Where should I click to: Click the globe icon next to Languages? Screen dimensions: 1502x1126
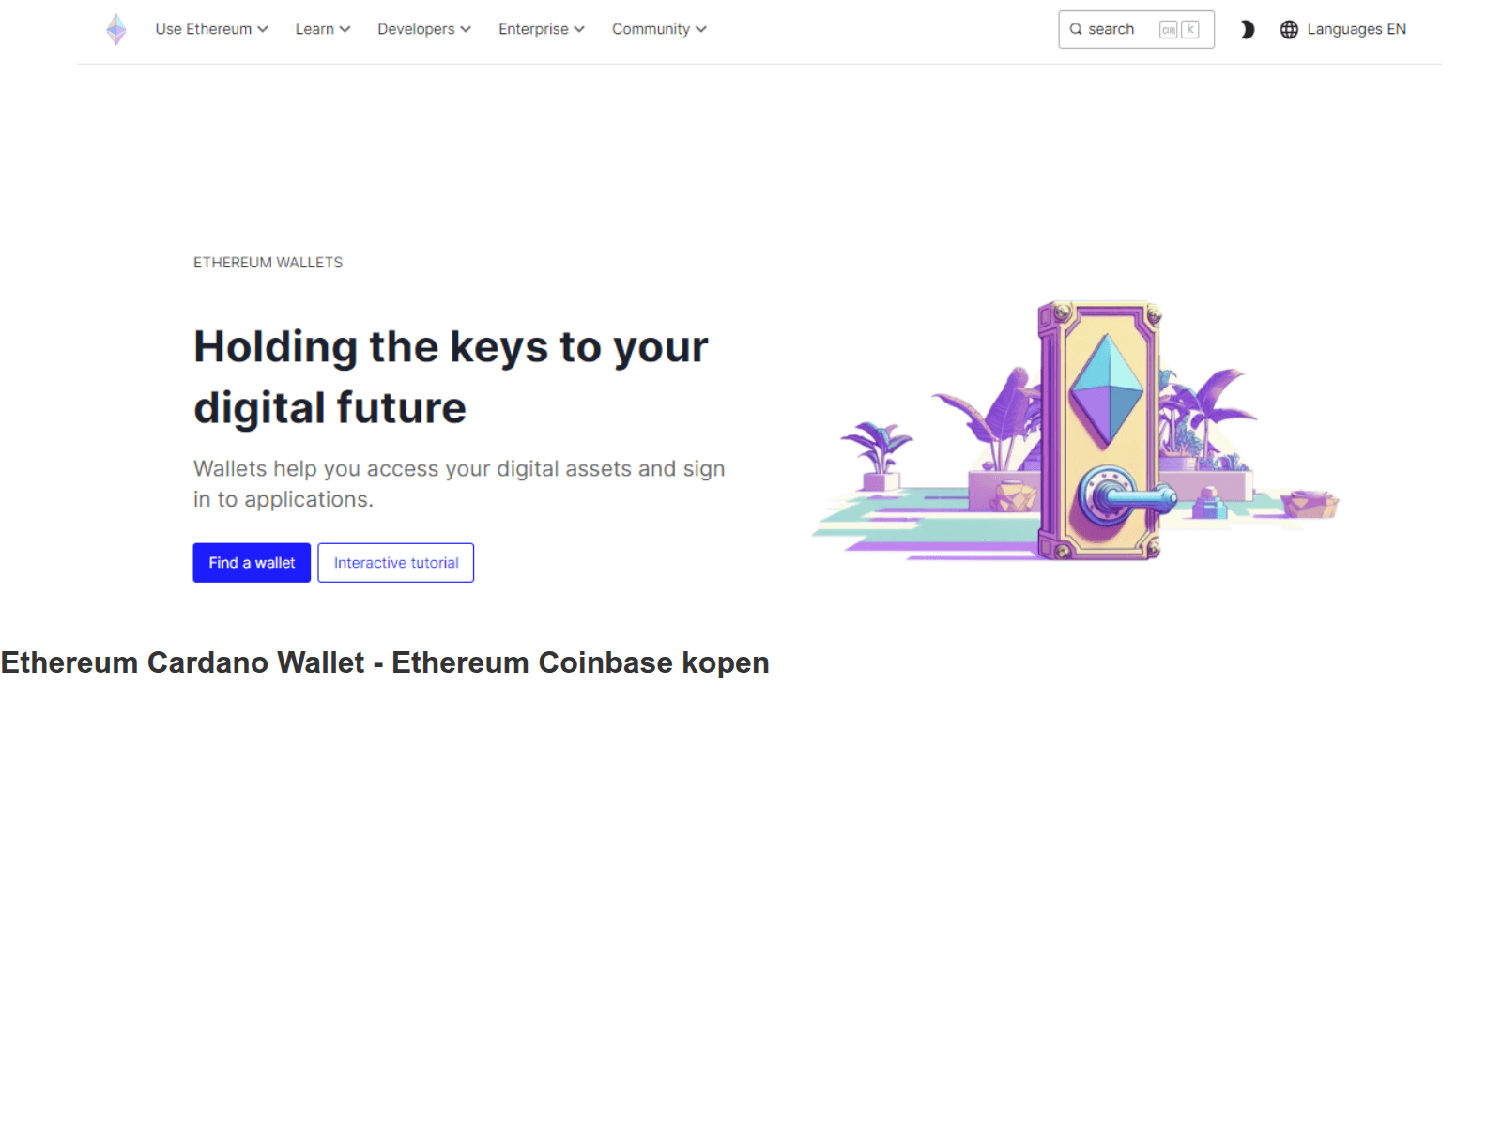tap(1289, 29)
